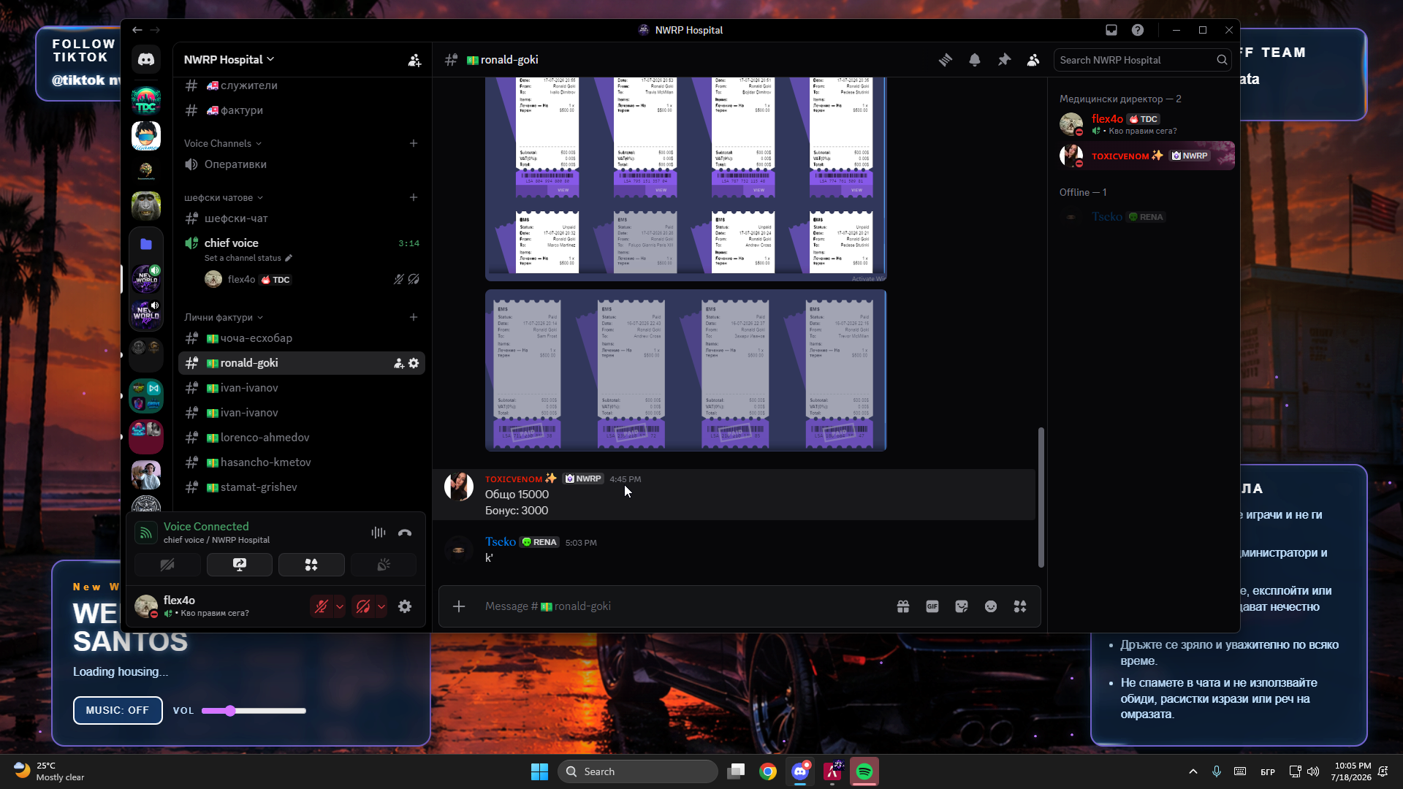1403x789 pixels.
Task: Open flex4o profile in member list
Action: [x=1147, y=124]
